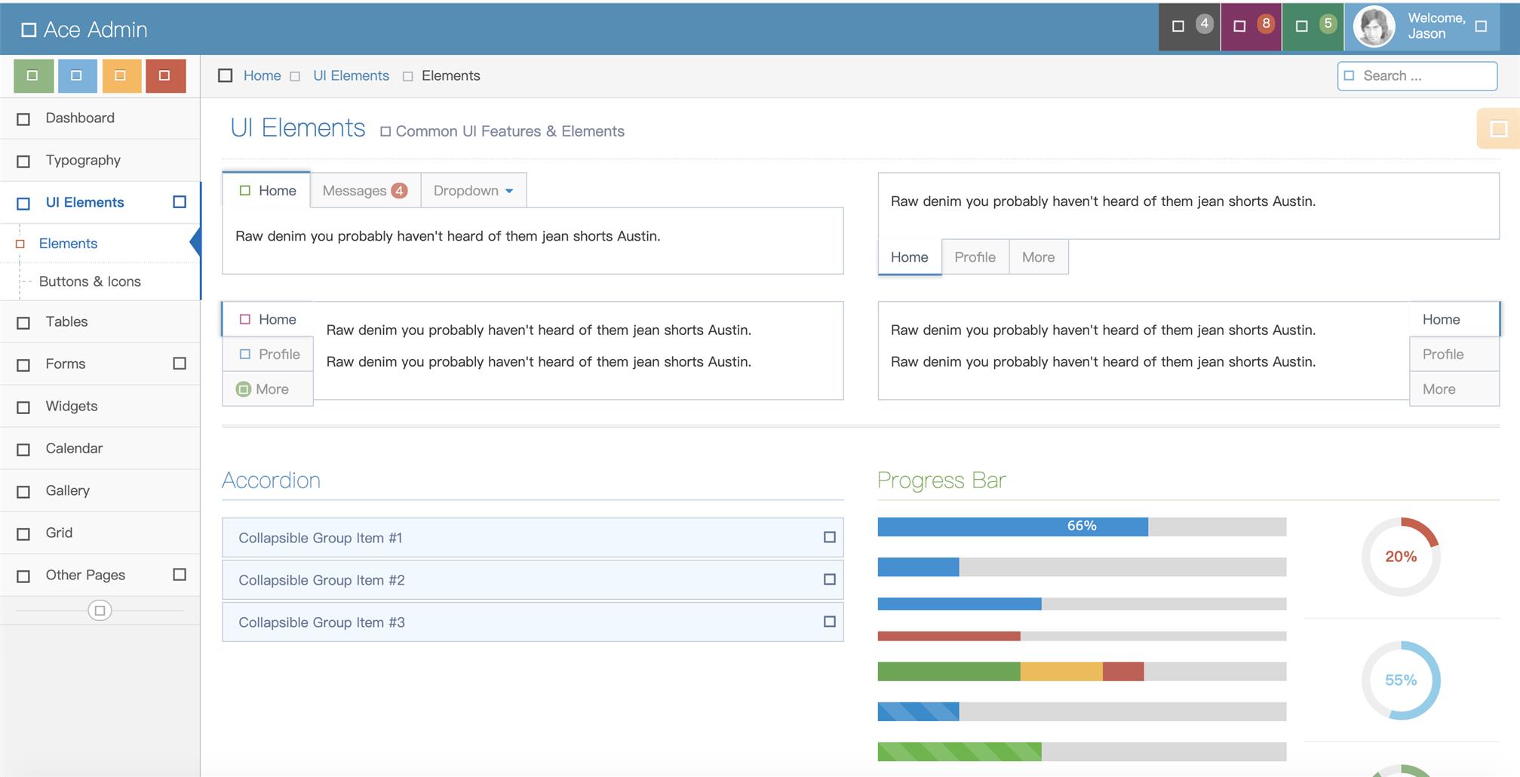Select left vertical More tab with green icon

click(x=268, y=389)
